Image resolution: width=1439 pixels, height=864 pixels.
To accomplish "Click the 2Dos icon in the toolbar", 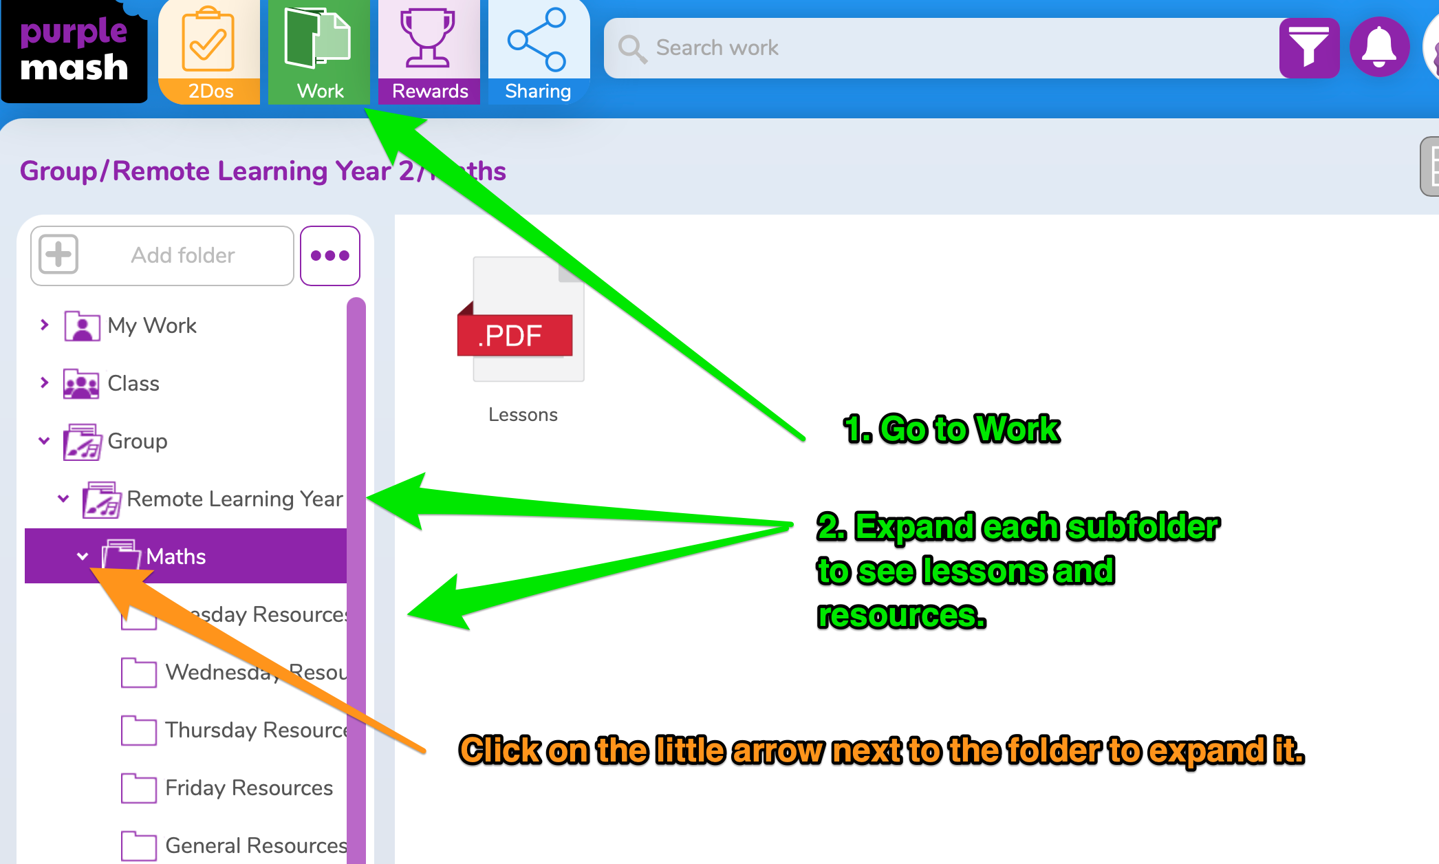I will [x=210, y=52].
